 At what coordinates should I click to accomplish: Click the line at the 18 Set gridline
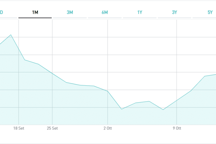(19, 49)
